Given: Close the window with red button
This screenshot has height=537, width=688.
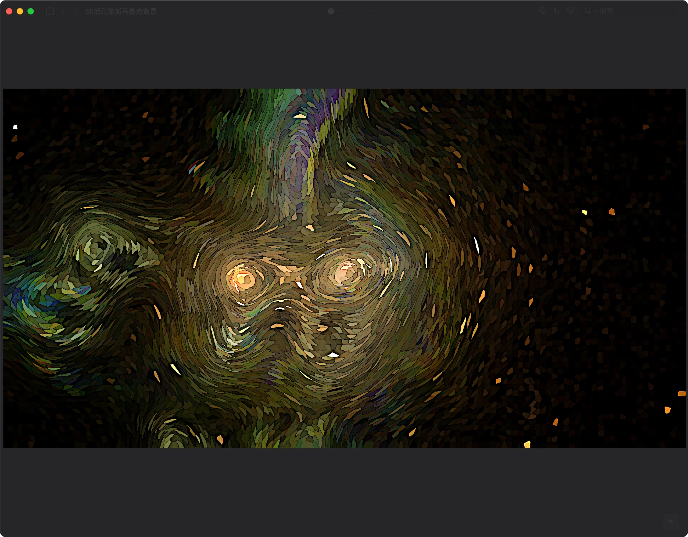Looking at the screenshot, I should click(x=9, y=11).
